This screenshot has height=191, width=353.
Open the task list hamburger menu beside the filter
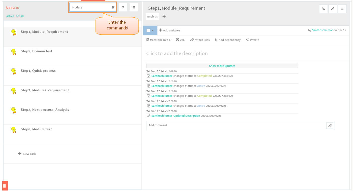coord(134,7)
